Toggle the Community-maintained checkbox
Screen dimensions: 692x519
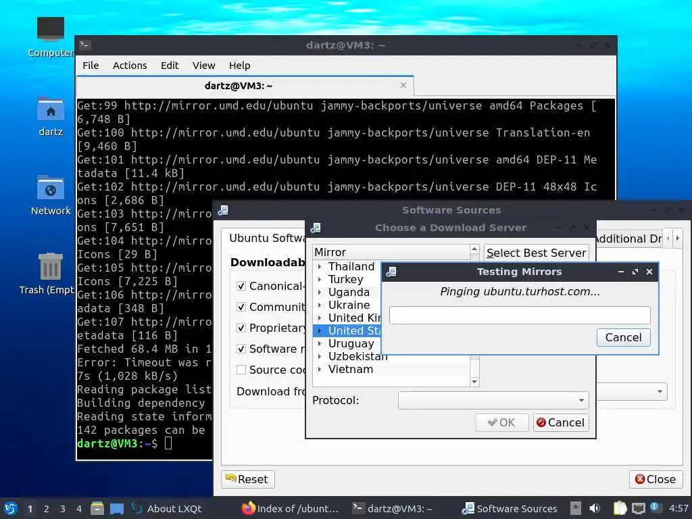[x=241, y=307]
